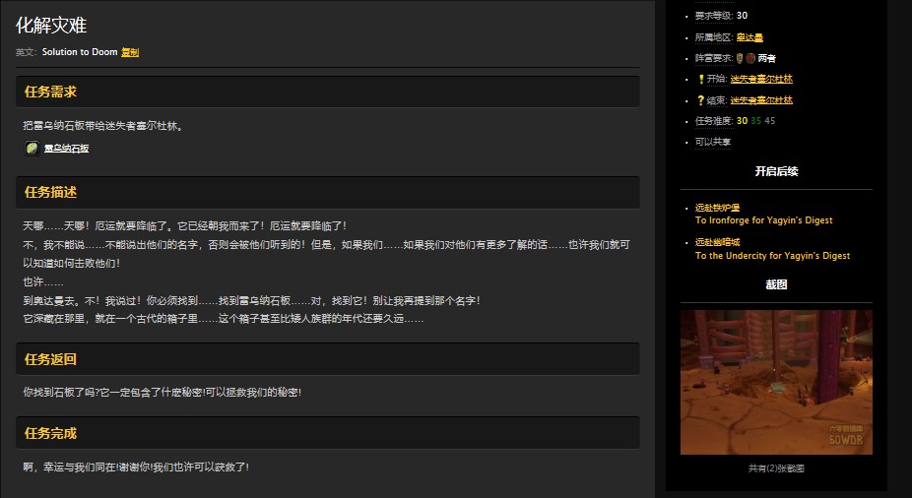This screenshot has height=498, width=912.
Task: Click the 开启后续 sidebar heading
Action: (x=776, y=171)
